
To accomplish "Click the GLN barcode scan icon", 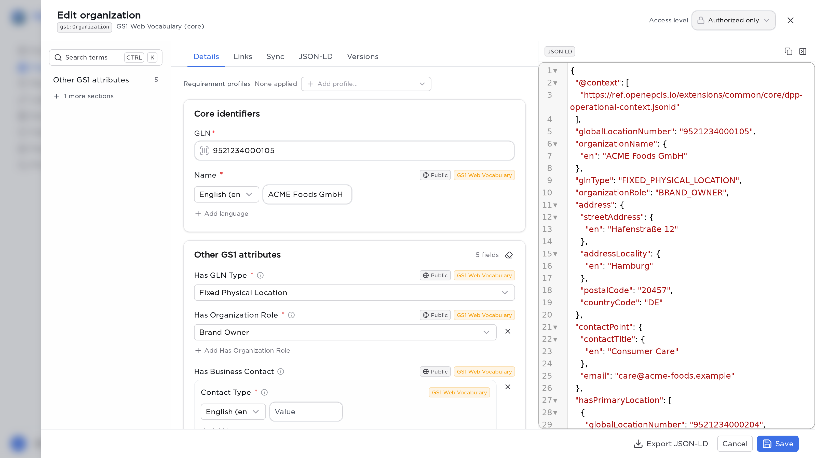I will [x=204, y=150].
